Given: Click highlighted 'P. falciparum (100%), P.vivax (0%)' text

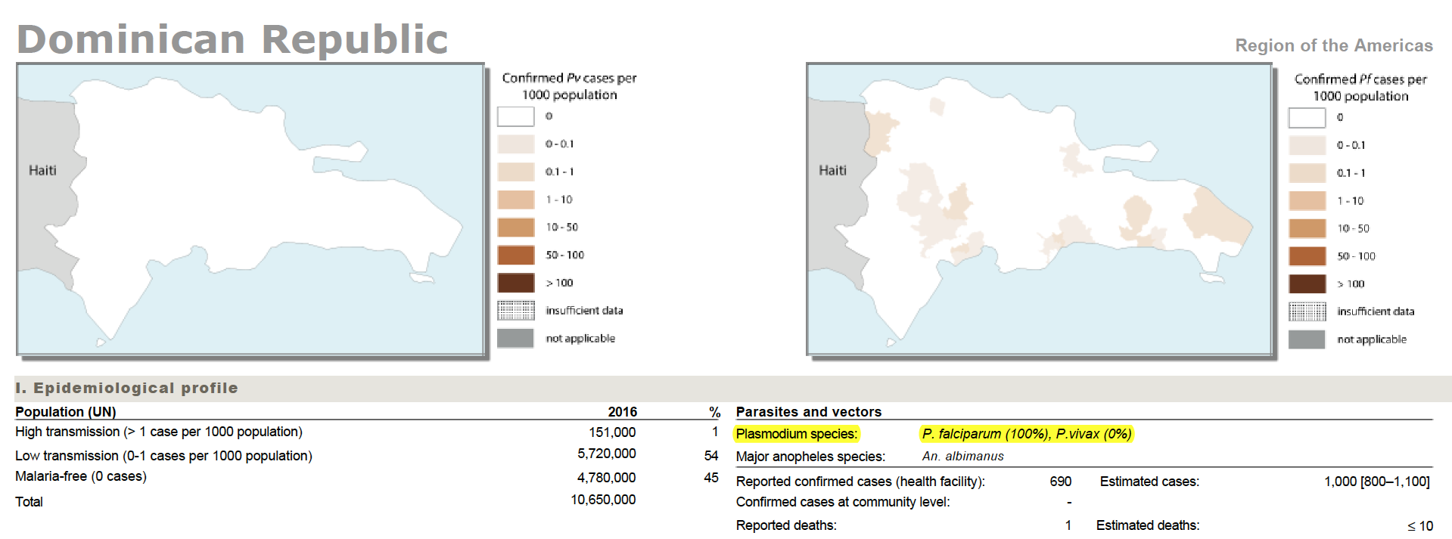Looking at the screenshot, I should (1027, 434).
